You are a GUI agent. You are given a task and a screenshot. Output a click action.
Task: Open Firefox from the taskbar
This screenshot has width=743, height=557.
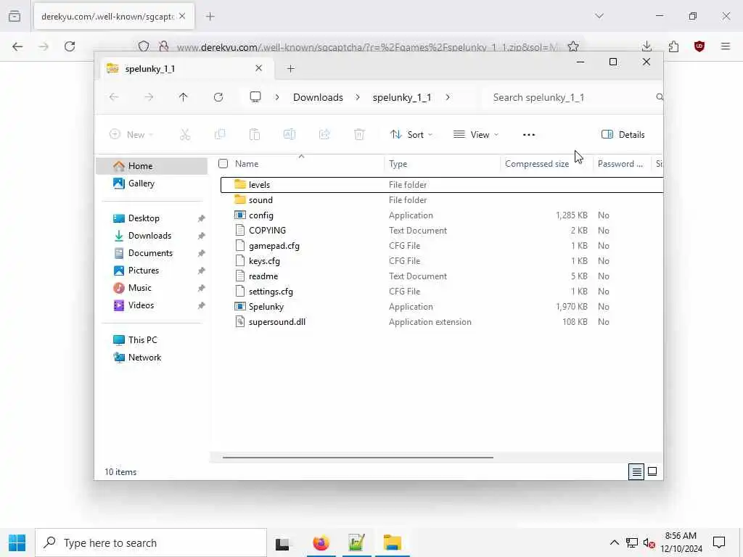coord(321,542)
